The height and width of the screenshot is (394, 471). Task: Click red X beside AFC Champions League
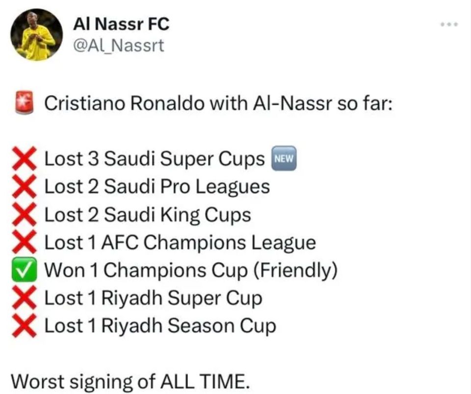[x=25, y=242]
